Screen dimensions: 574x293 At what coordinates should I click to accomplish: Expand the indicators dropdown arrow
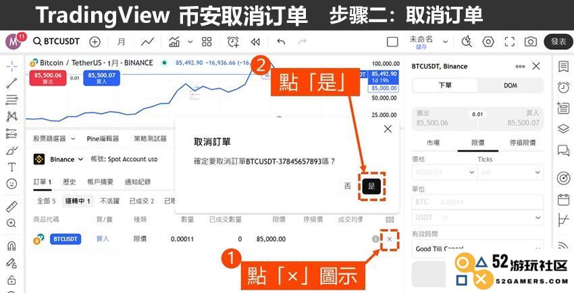tap(190, 42)
